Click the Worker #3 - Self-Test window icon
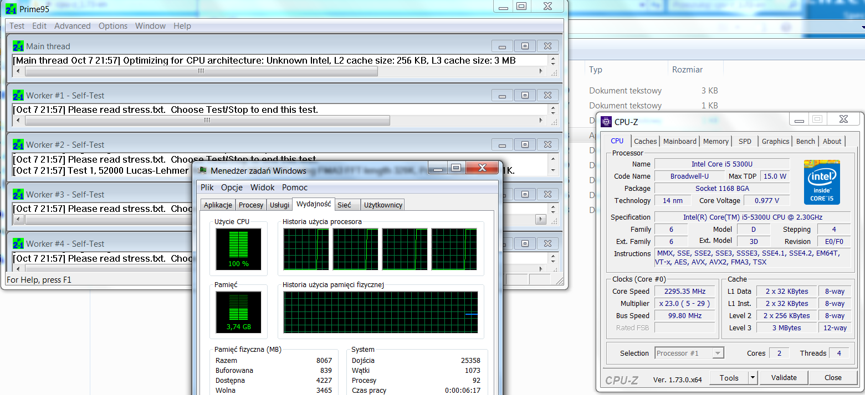 [x=18, y=194]
